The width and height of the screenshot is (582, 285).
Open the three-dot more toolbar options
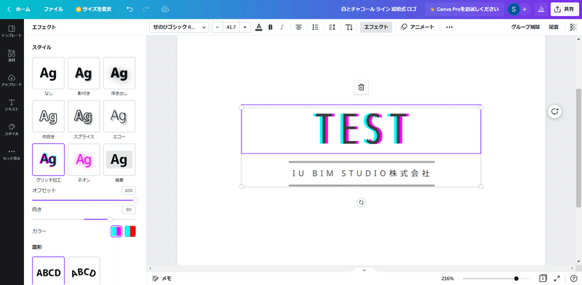pos(449,27)
